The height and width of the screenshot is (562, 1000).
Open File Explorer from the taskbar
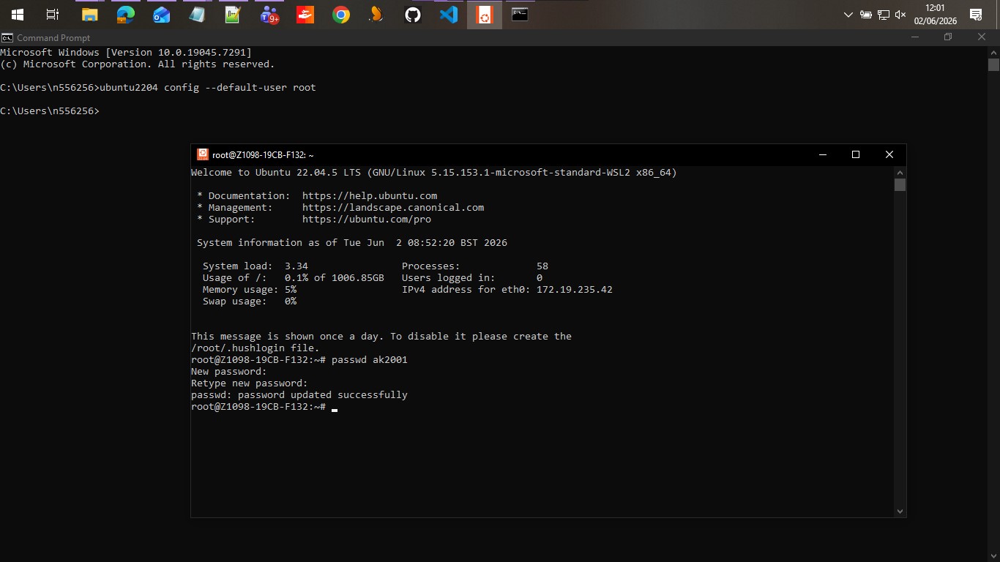89,15
